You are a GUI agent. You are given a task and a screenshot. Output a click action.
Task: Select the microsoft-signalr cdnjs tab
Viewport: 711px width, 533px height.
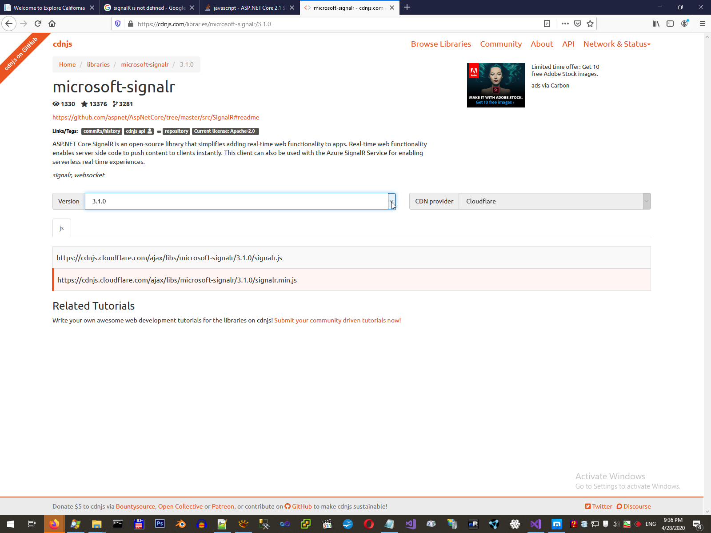(x=349, y=8)
